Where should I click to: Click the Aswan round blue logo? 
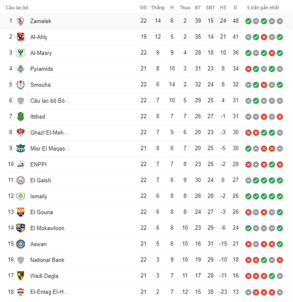tap(20, 244)
